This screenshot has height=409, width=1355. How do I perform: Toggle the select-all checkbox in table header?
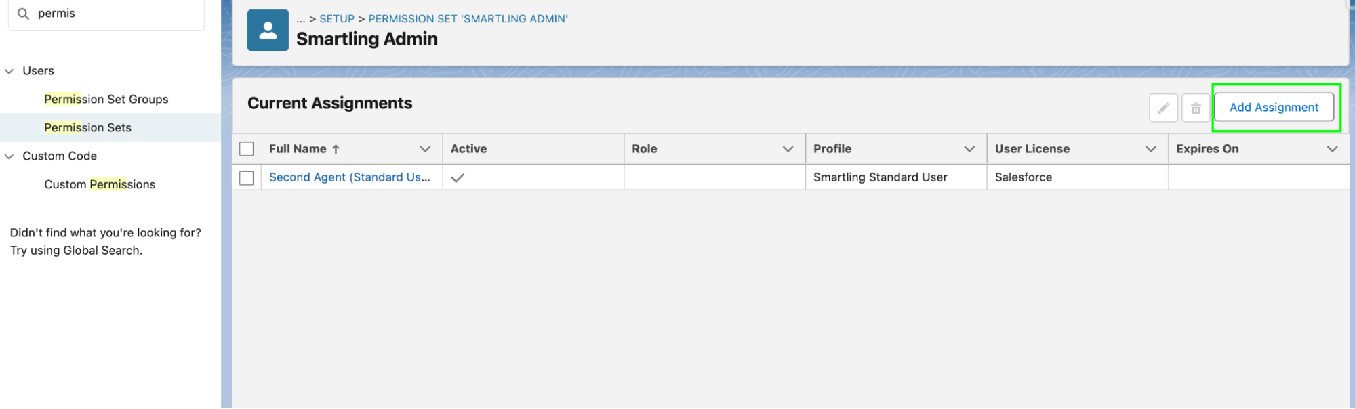(x=247, y=149)
